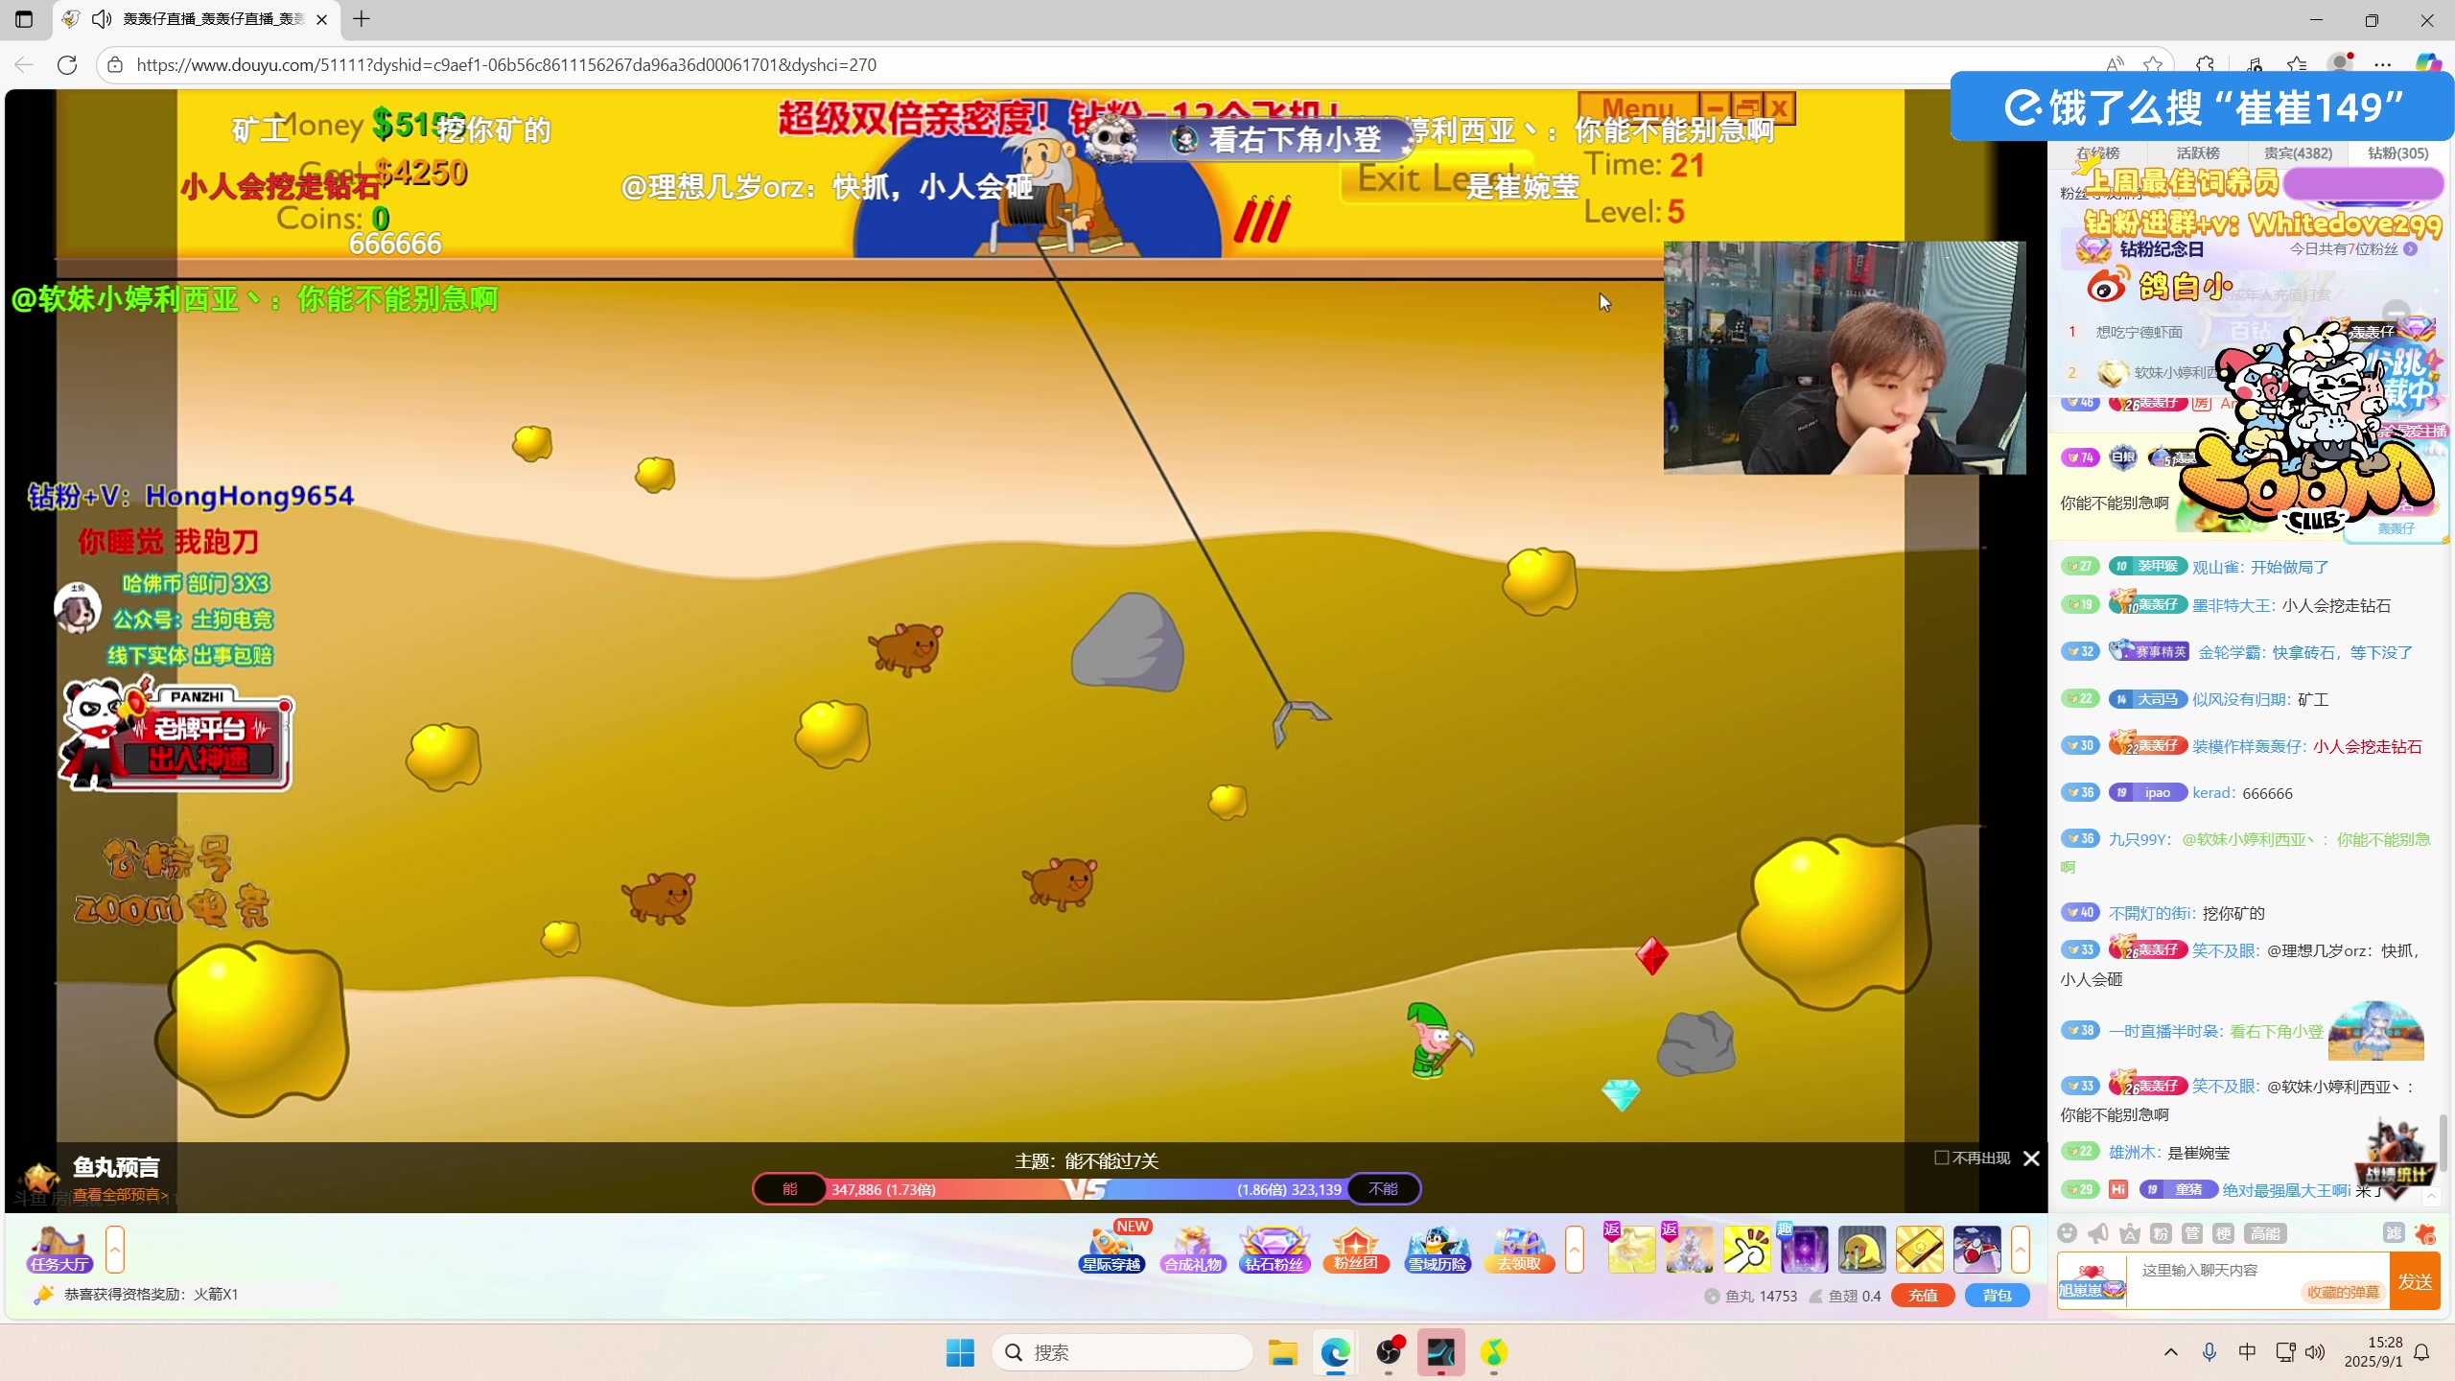
Task: Toggle the 高能 high-energy chat filter
Action: click(x=2265, y=1233)
